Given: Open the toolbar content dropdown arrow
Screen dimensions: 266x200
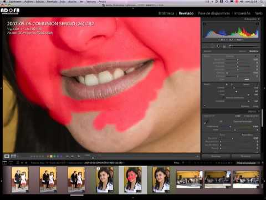Looking at the screenshot, I should pyautogui.click(x=198, y=157).
